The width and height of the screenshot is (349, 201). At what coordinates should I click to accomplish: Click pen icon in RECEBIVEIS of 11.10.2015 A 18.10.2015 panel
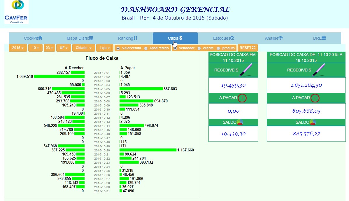point(318,70)
